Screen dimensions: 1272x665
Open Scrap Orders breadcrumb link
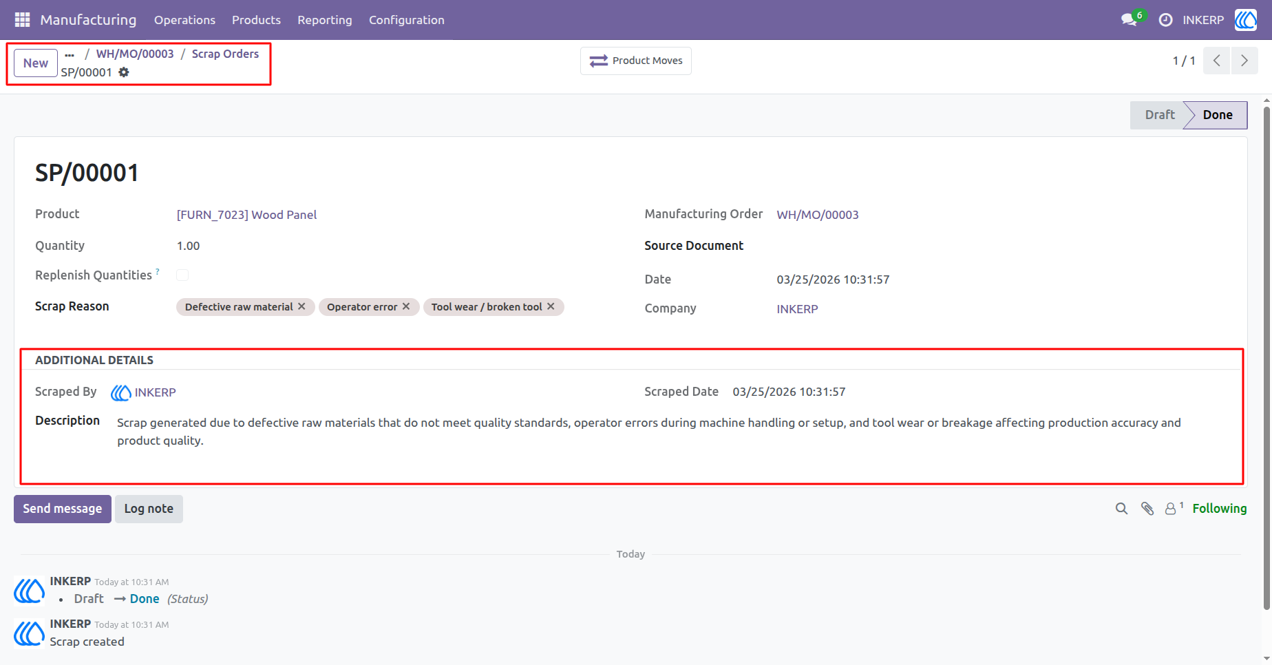(x=225, y=54)
